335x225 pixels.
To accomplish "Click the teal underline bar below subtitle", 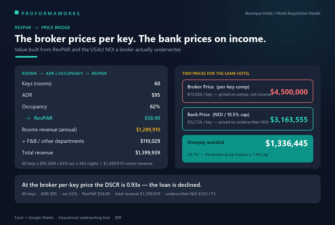I will click(26, 57).
